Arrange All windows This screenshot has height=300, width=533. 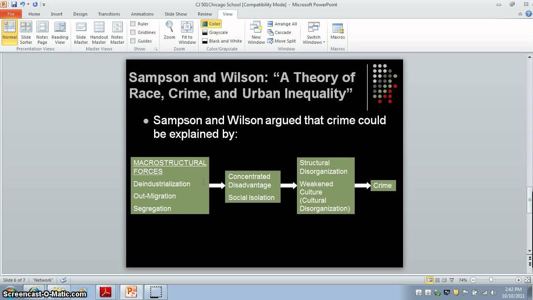282,24
